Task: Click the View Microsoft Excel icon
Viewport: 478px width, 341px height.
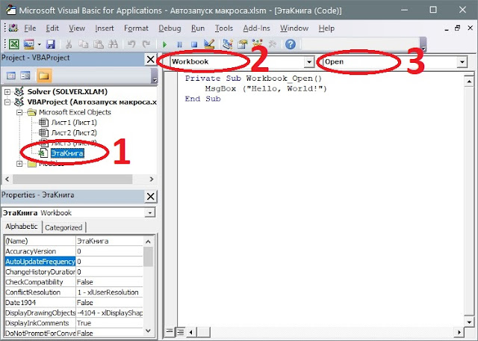Action: tap(13, 44)
